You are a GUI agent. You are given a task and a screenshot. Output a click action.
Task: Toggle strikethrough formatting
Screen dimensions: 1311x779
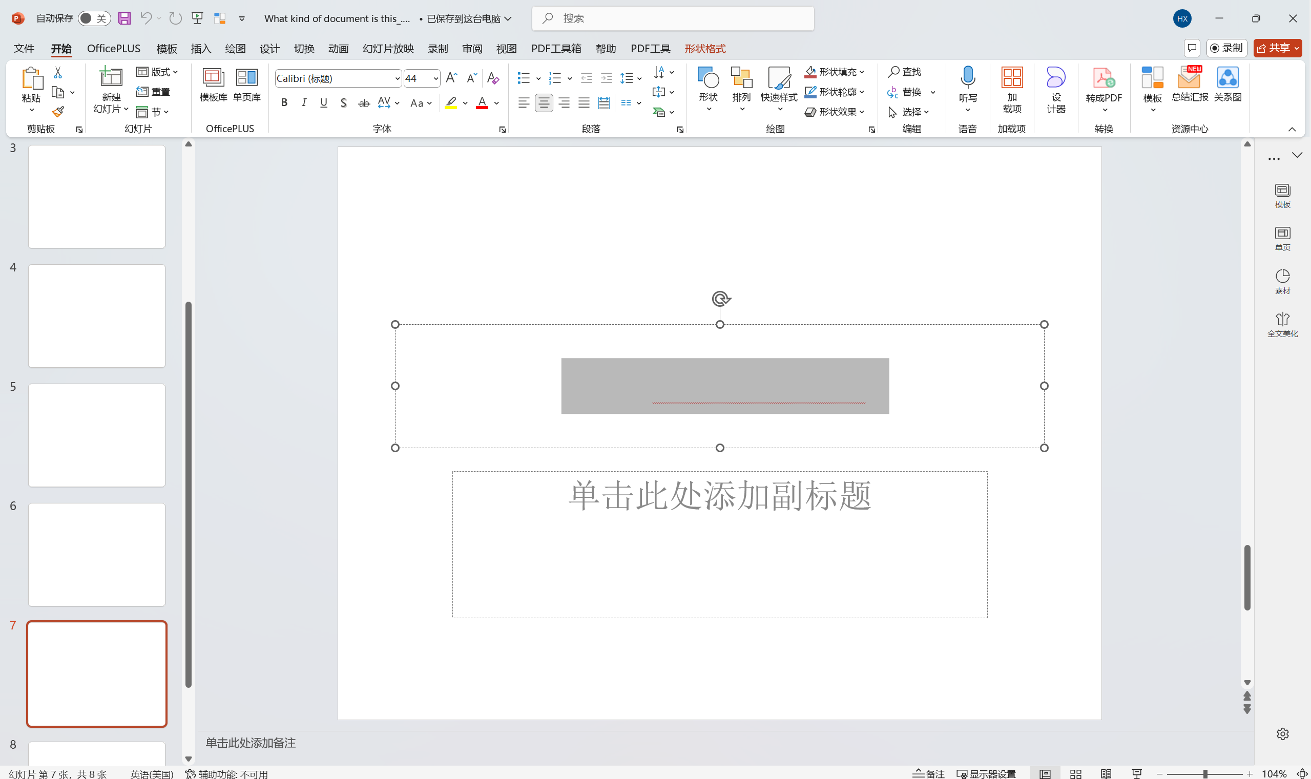coord(364,103)
